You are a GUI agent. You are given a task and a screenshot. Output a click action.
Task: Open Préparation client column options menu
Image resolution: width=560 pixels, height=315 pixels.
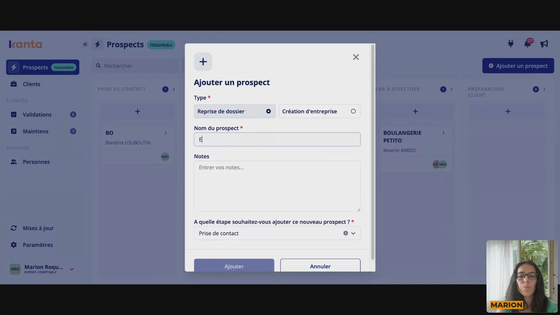[x=544, y=89]
